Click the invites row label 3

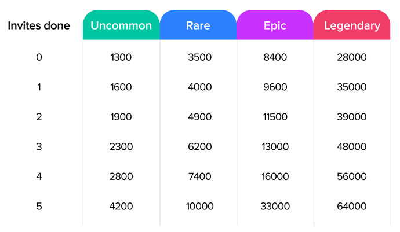point(39,147)
